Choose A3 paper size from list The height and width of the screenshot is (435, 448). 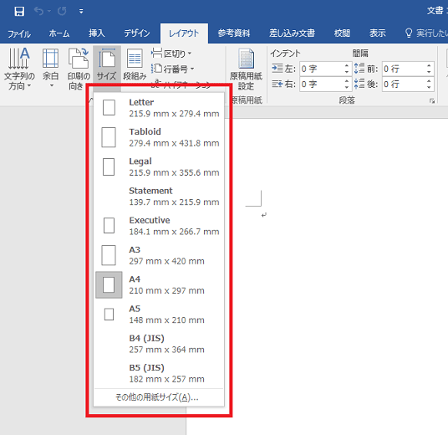[x=159, y=255]
